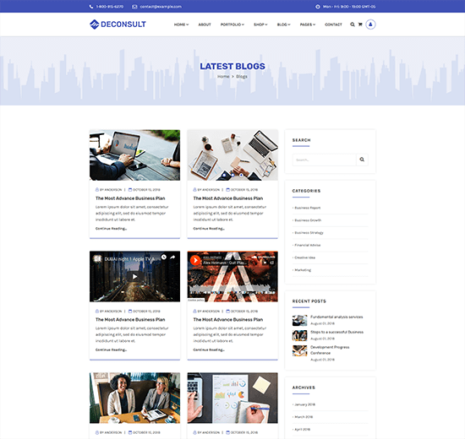Click the clock hours icon

[x=318, y=7]
